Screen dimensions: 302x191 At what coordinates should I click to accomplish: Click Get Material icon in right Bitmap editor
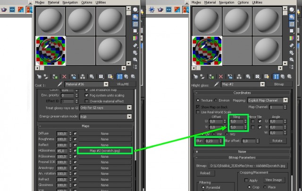[195, 77]
